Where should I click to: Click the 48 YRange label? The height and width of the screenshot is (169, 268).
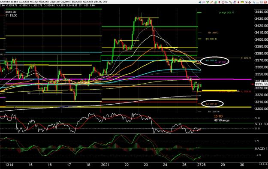pyautogui.click(x=222, y=120)
